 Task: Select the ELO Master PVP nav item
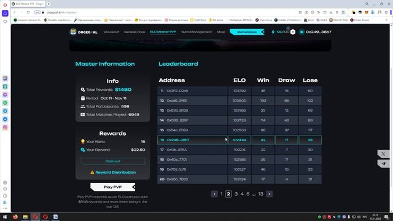[163, 32]
